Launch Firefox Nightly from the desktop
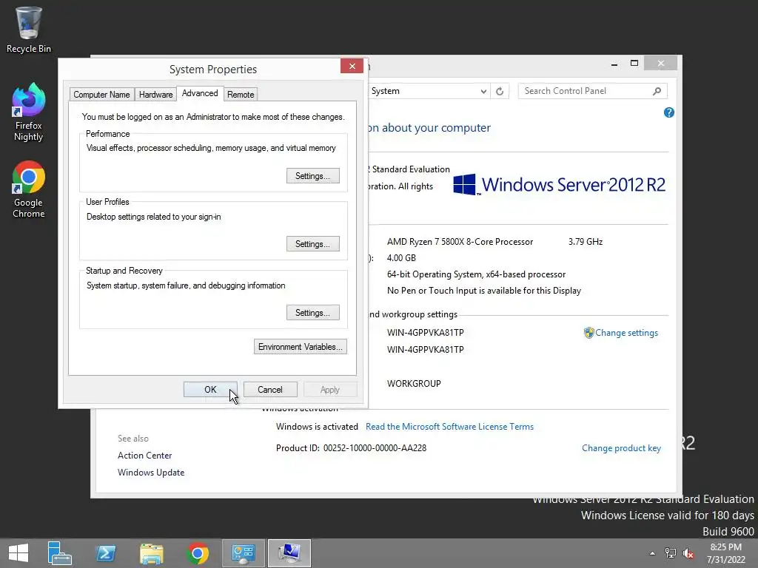 [28, 112]
